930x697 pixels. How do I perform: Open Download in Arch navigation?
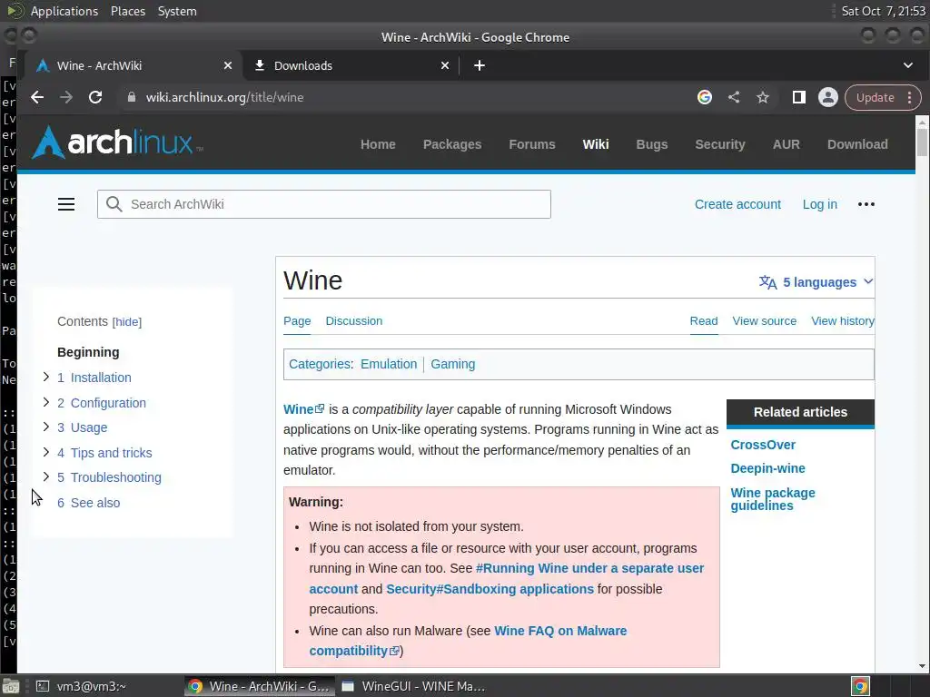pos(857,144)
